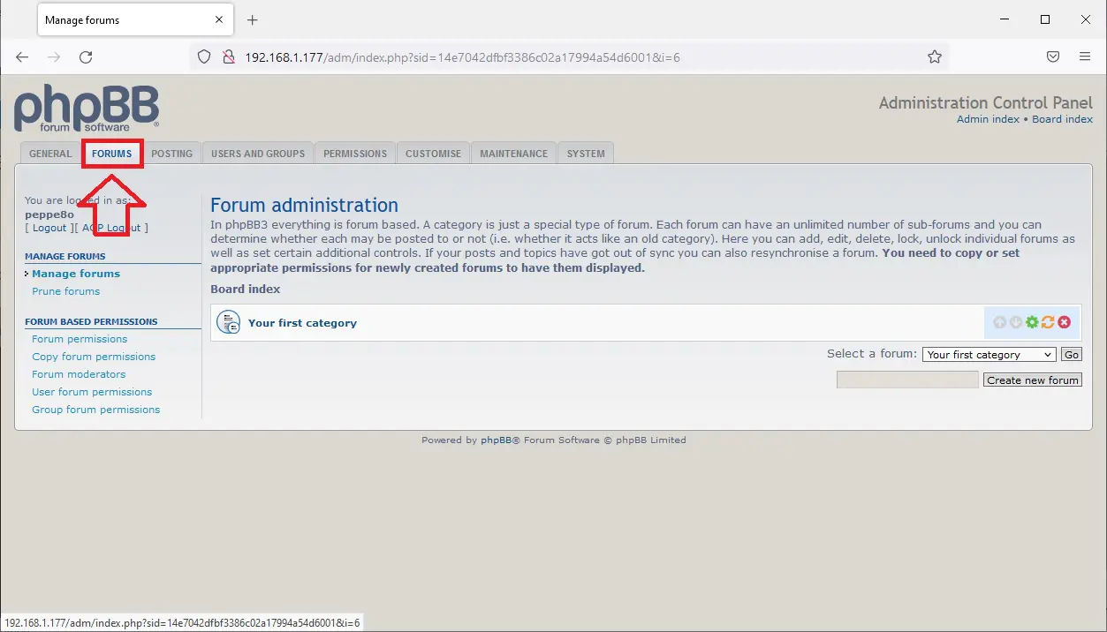This screenshot has width=1107, height=632.
Task: Open the Users and Groups tab
Action: 258,154
